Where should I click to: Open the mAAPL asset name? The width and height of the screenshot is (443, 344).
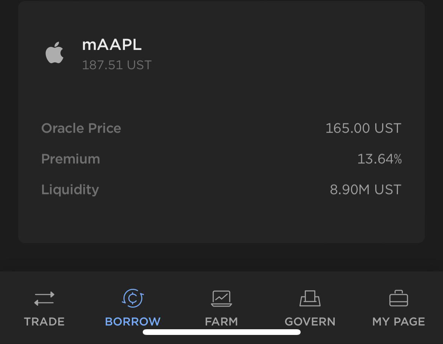[112, 44]
